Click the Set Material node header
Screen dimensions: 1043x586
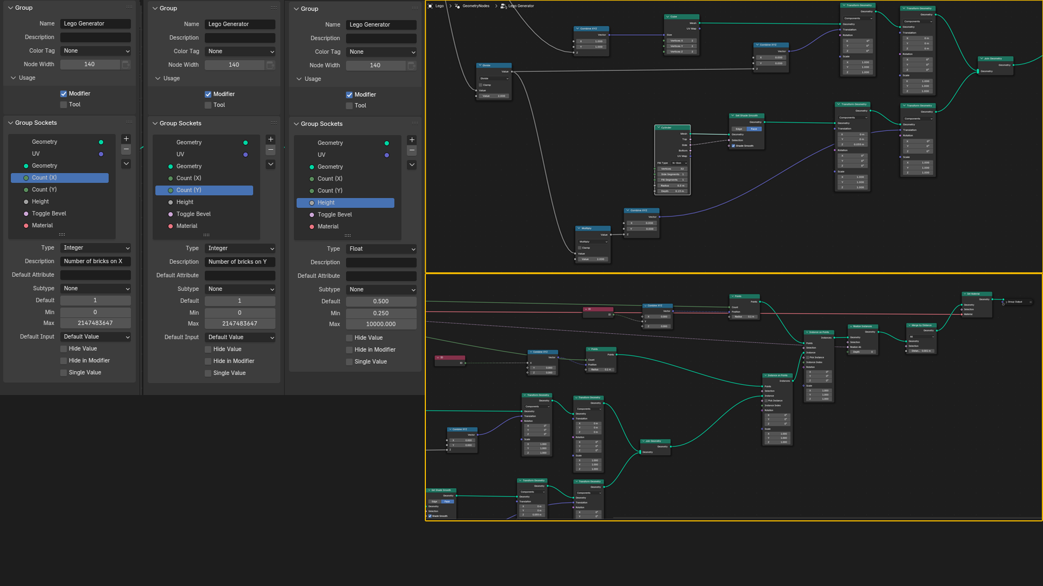point(977,294)
